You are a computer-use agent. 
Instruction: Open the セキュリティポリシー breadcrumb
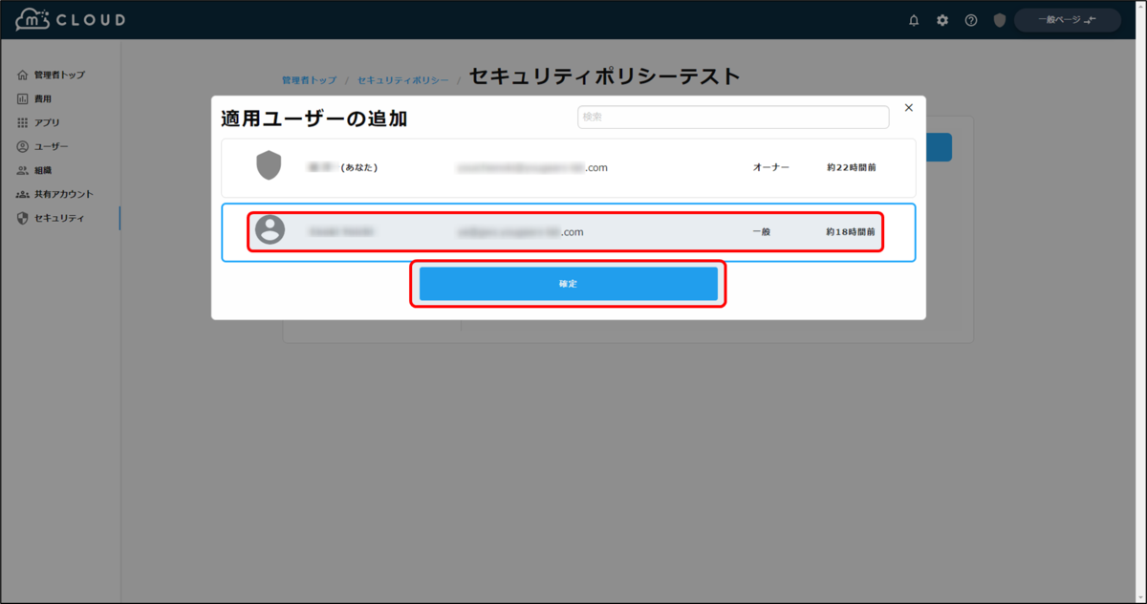pyautogui.click(x=401, y=80)
